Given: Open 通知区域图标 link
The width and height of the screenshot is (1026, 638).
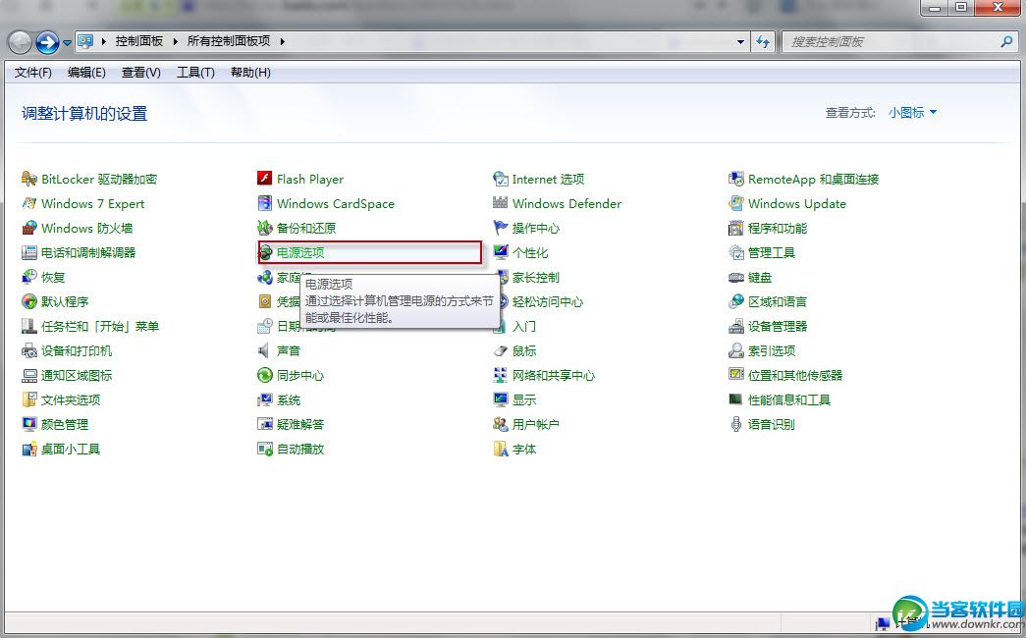Looking at the screenshot, I should tap(77, 375).
